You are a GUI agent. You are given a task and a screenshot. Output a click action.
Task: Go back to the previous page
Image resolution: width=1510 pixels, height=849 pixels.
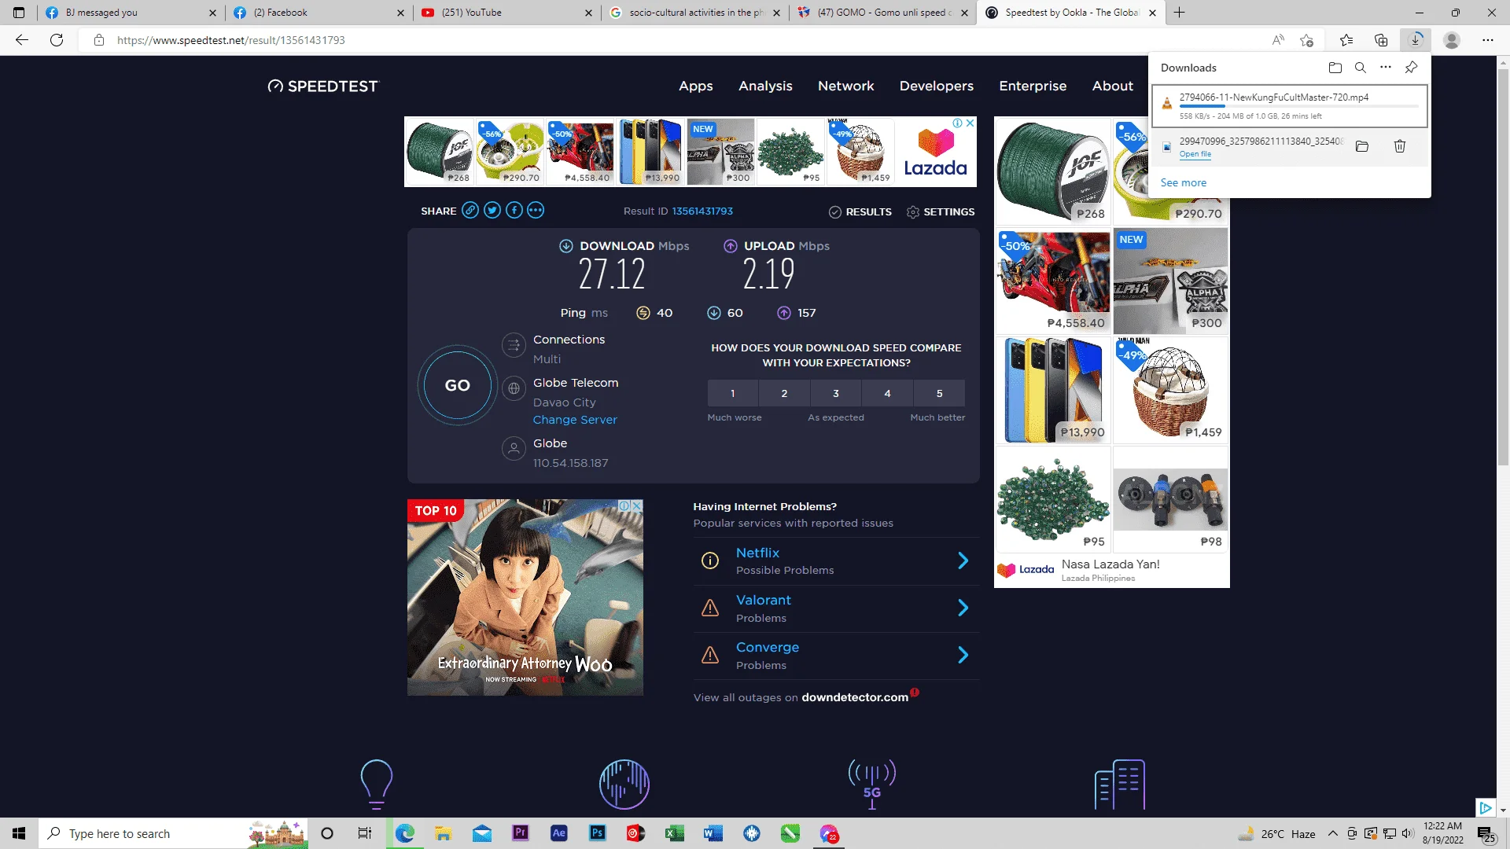click(22, 40)
